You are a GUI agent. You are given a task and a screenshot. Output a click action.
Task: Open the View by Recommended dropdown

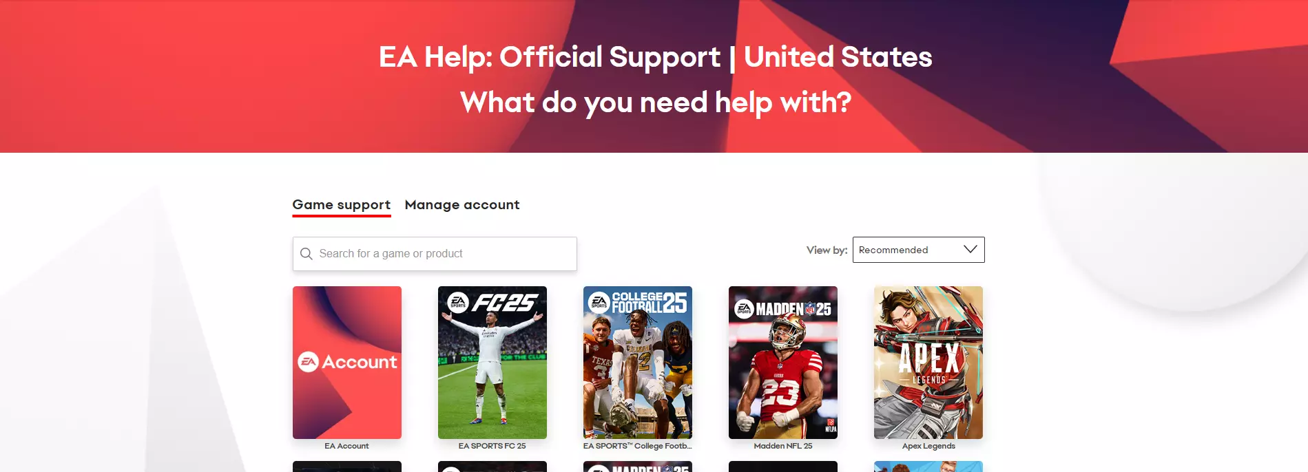(x=919, y=250)
